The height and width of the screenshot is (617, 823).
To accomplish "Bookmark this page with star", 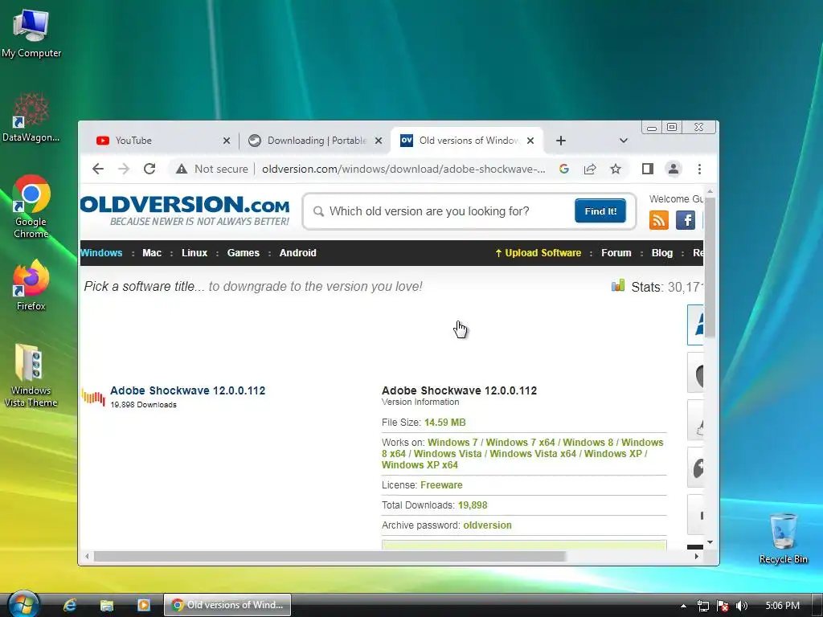I will point(616,169).
